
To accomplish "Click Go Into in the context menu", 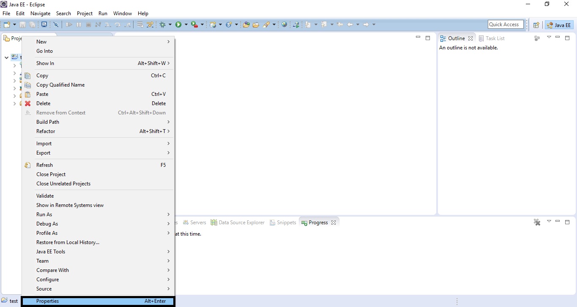I will (98, 51).
